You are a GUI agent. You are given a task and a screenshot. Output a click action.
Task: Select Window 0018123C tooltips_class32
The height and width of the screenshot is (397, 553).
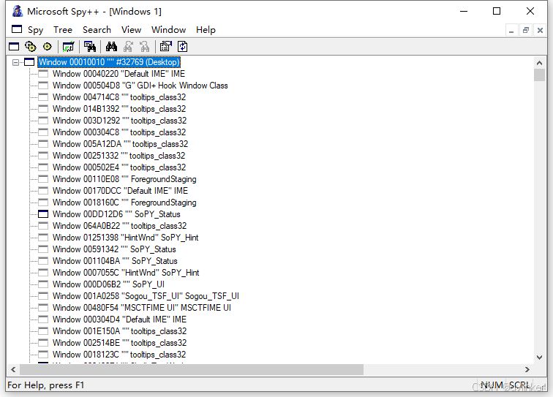(119, 355)
